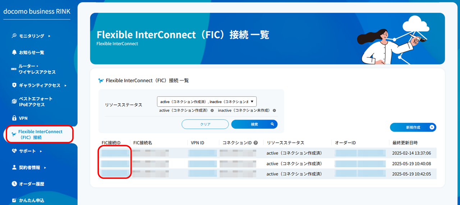
Task: Expand the サポート submenu arrow
Action: (x=41, y=151)
